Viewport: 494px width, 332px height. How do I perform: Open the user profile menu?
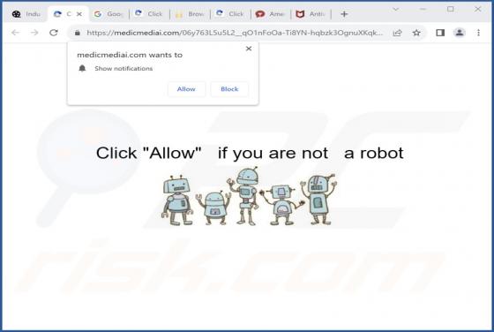point(460,33)
